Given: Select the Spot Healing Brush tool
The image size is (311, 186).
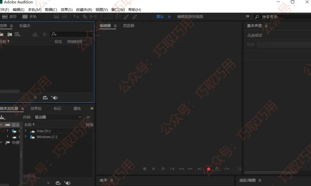Looking at the screenshot, I should coord(134,17).
